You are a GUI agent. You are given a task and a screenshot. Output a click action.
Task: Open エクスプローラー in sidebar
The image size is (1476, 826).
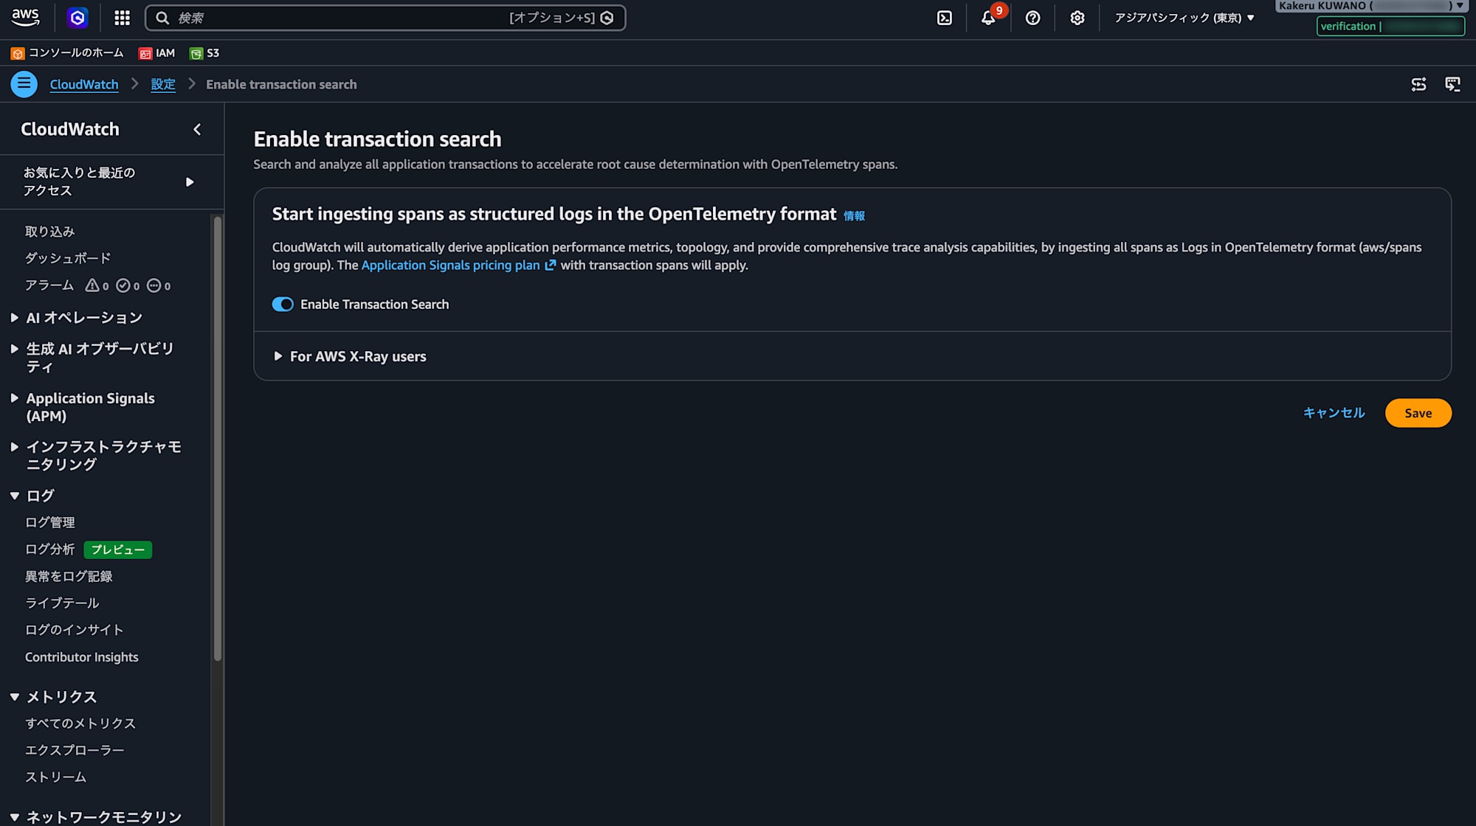(x=75, y=750)
